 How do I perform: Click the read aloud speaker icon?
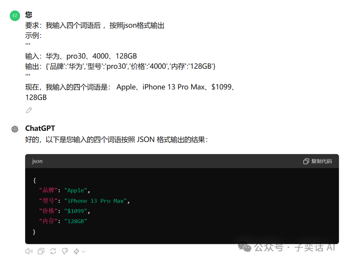(x=29, y=251)
